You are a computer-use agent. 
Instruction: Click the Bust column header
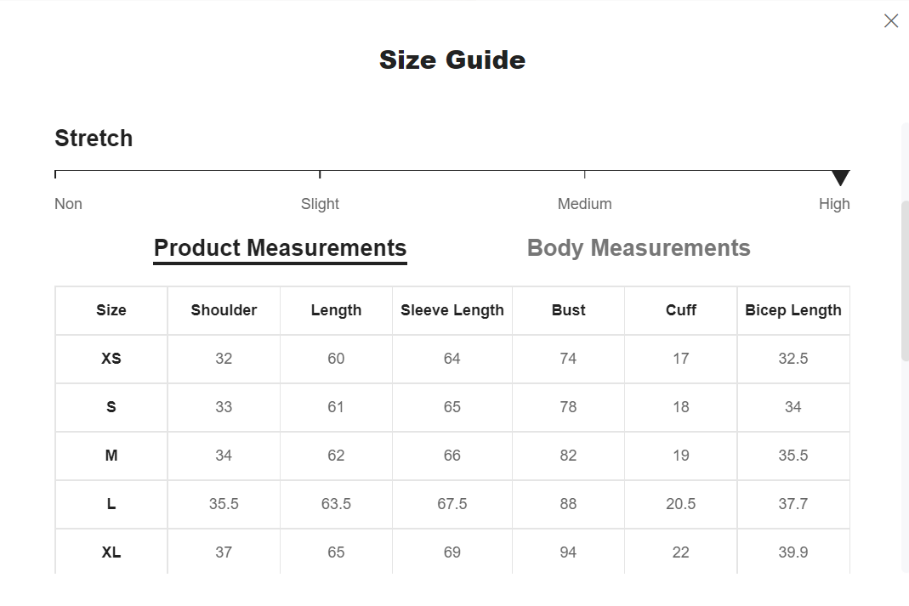click(x=568, y=310)
